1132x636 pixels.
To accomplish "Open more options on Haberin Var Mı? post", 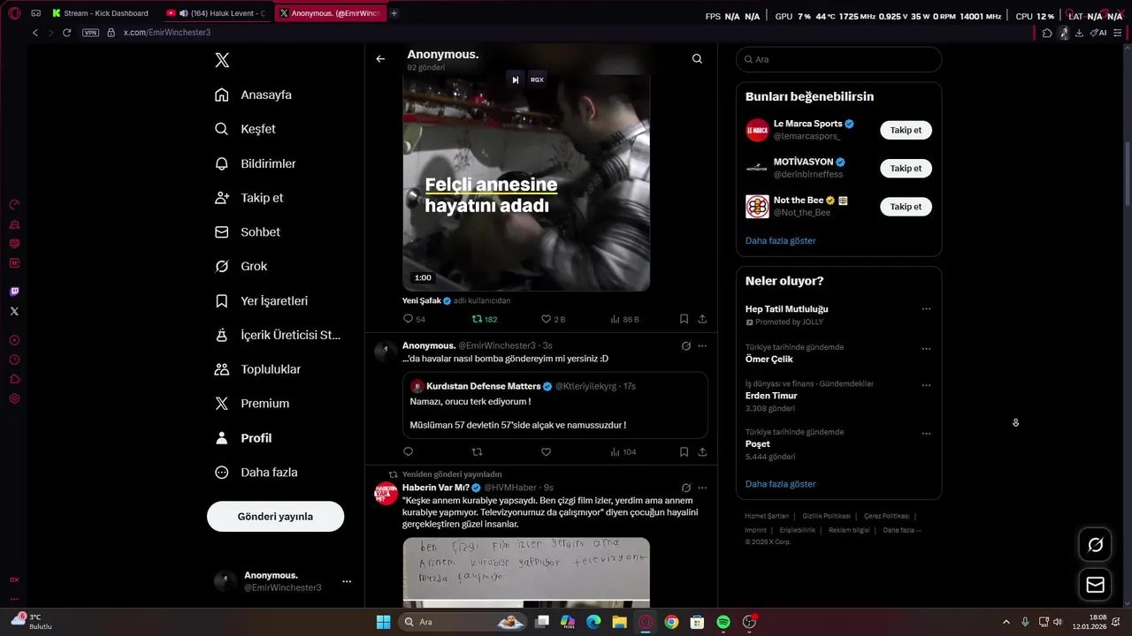I will pos(702,488).
